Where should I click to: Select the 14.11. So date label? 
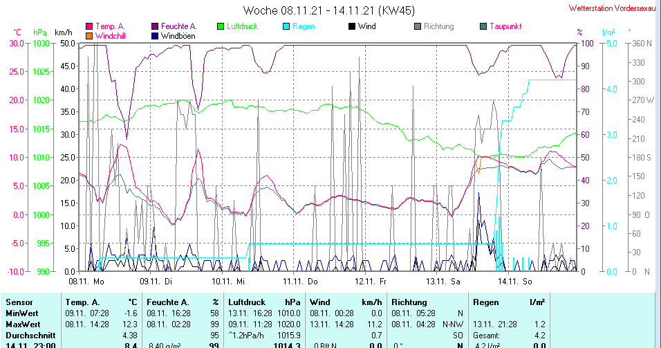514,282
